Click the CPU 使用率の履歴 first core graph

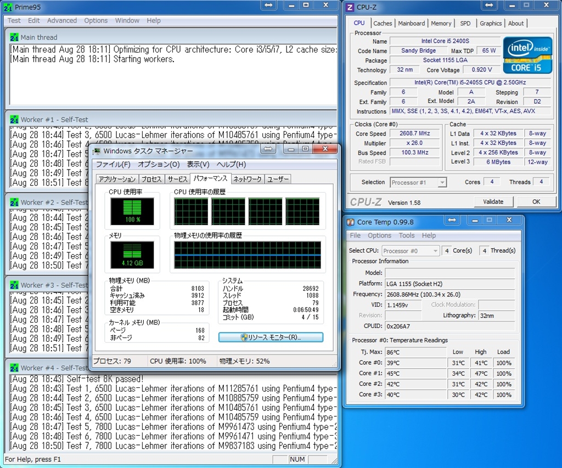(191, 212)
